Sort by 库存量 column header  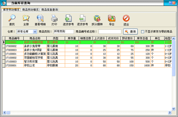[x=72, y=38]
